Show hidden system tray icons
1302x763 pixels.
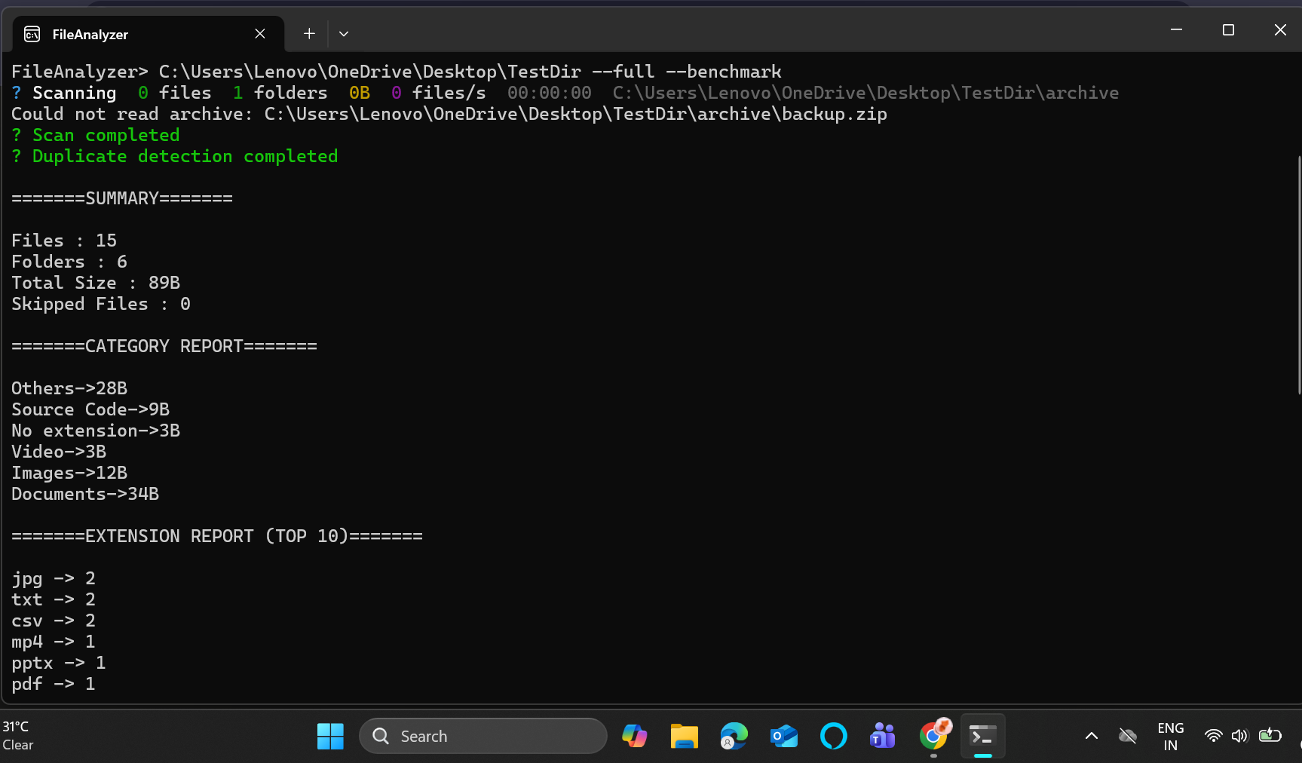(x=1091, y=736)
